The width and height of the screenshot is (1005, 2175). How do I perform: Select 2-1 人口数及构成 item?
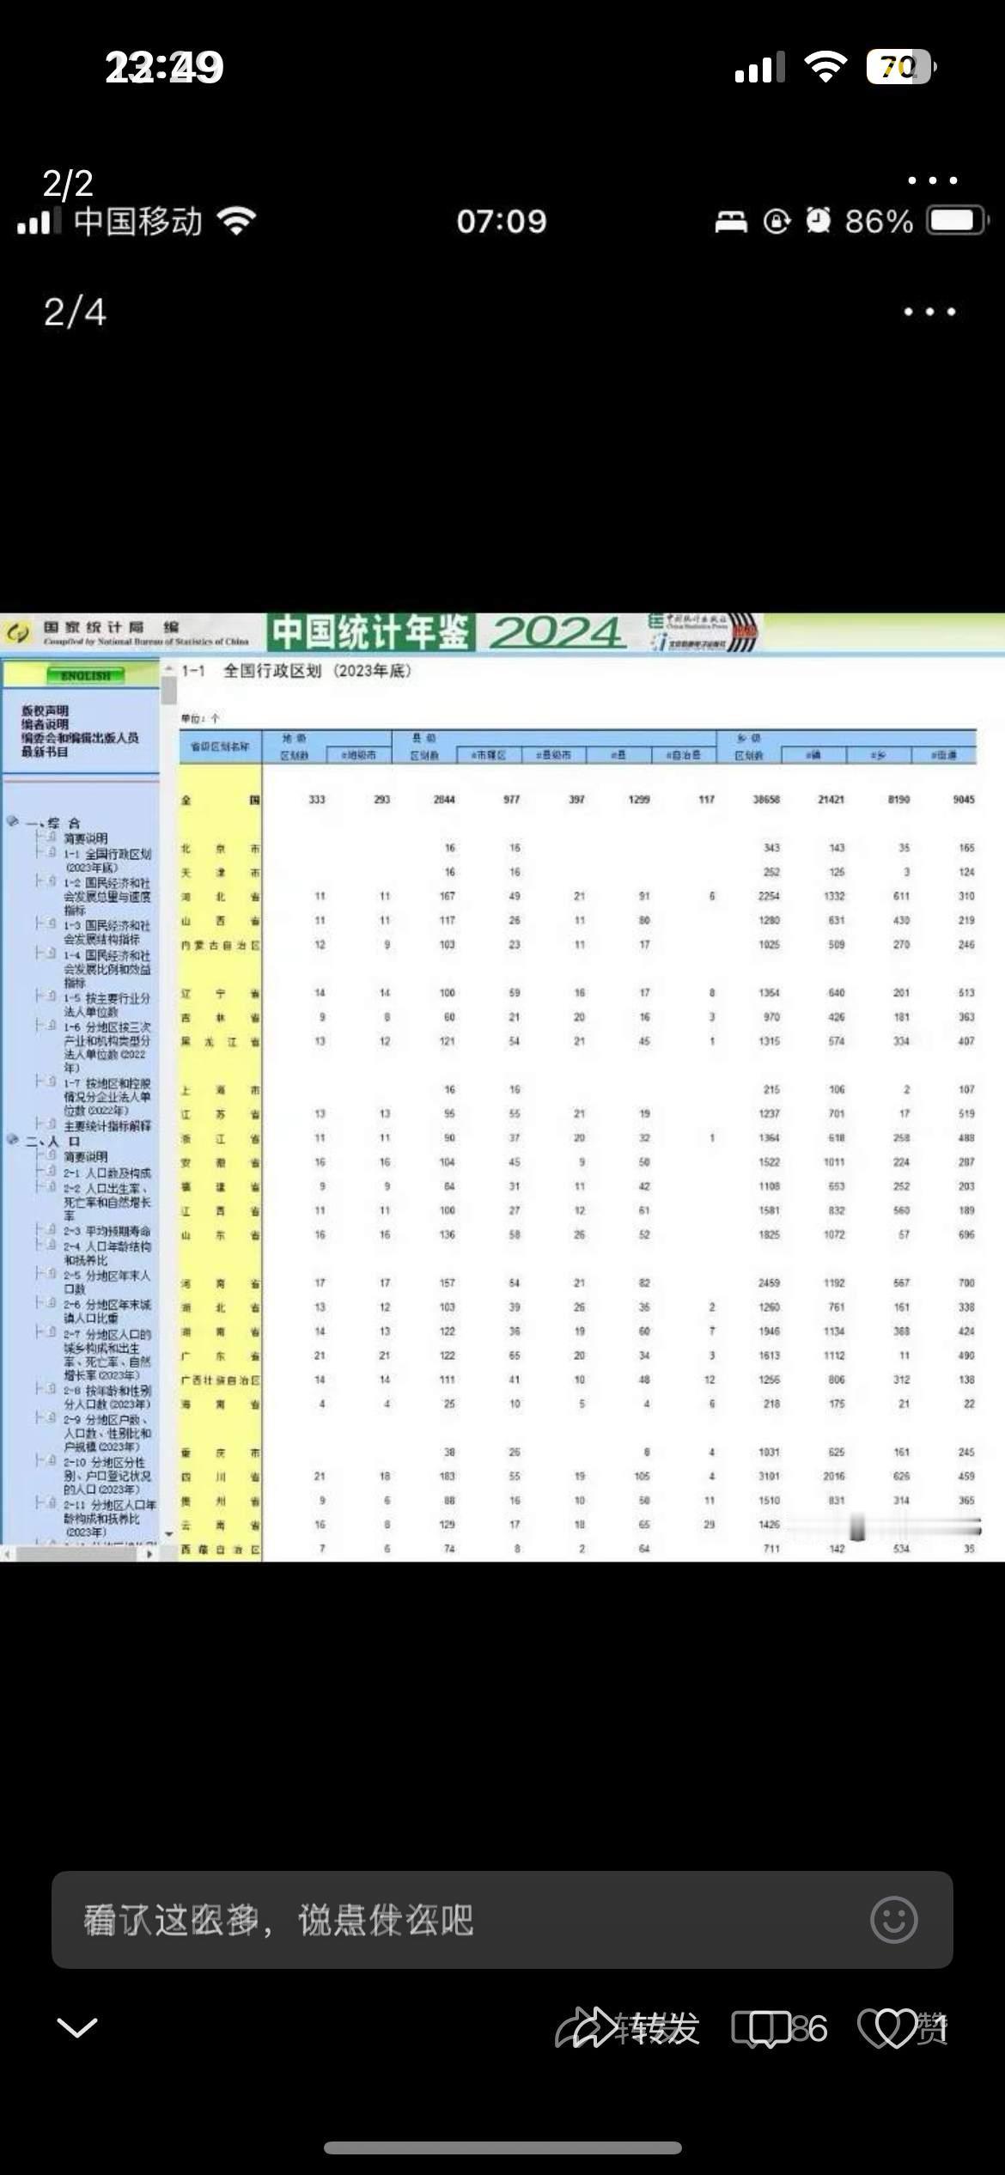[x=107, y=1173]
